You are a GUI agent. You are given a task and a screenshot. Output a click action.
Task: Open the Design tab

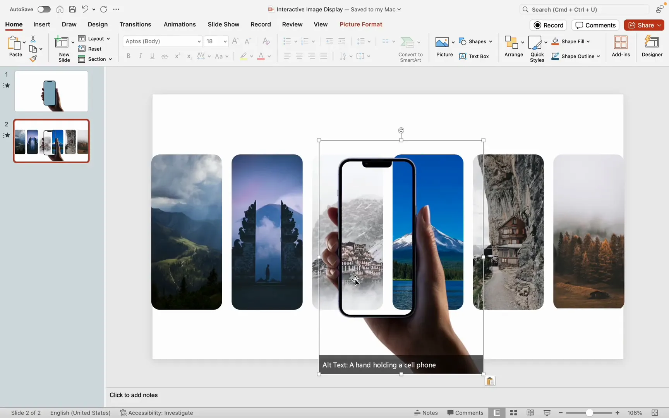click(98, 24)
